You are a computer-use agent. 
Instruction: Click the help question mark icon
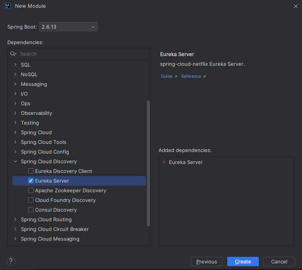(x=11, y=261)
